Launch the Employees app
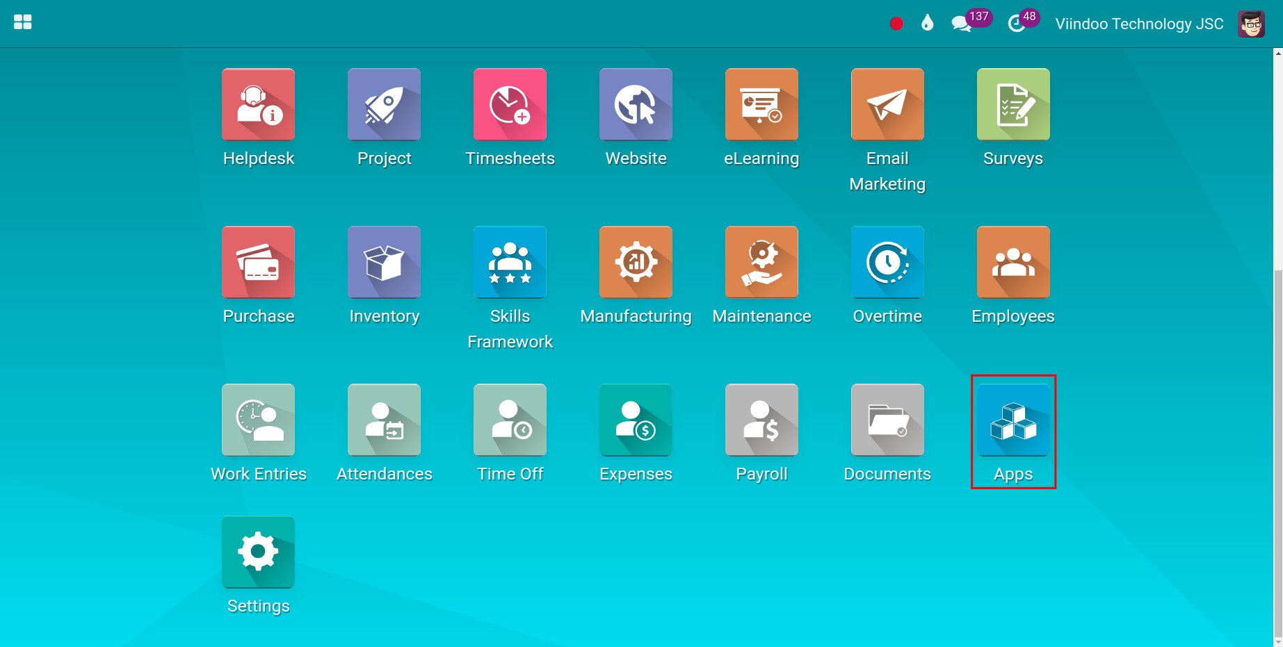 [x=1013, y=262]
